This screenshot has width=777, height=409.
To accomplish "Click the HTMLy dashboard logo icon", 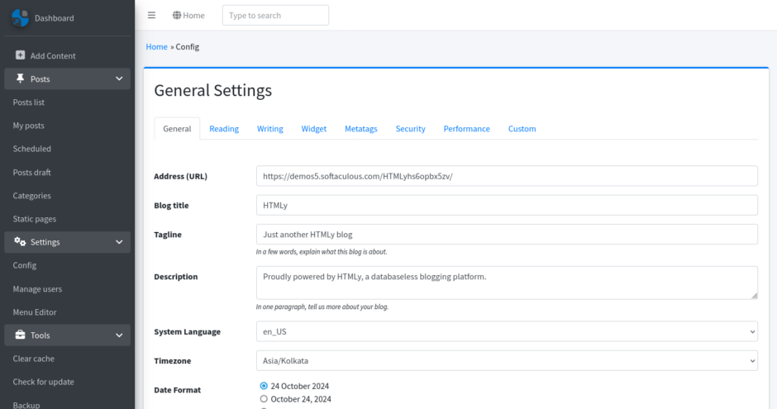I will (x=21, y=18).
